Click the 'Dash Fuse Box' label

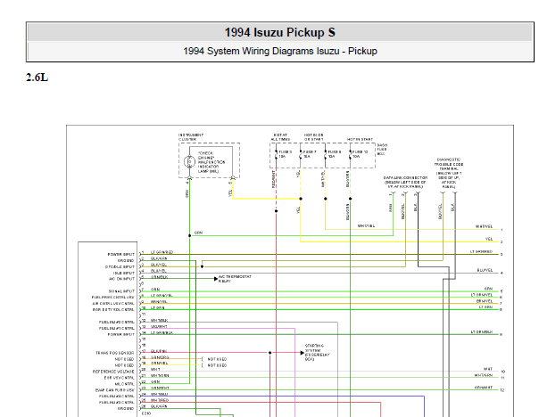pyautogui.click(x=382, y=150)
